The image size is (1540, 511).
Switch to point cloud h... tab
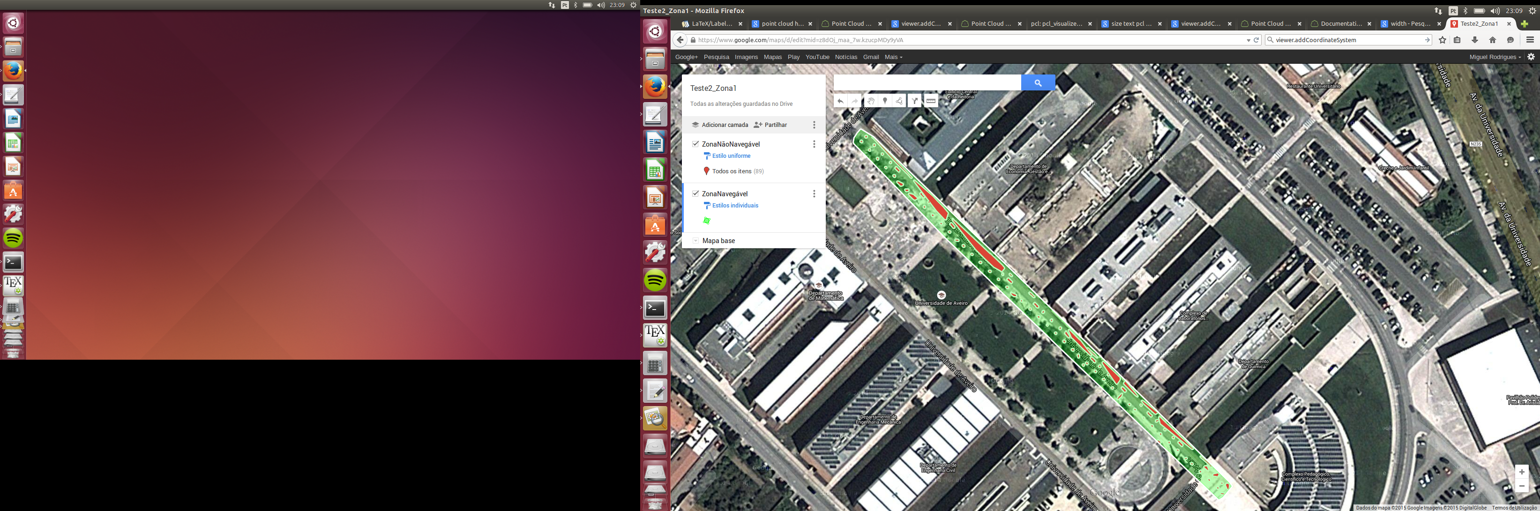tap(783, 24)
